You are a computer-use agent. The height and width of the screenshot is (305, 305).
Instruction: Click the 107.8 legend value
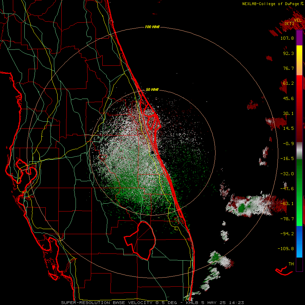tap(287, 38)
